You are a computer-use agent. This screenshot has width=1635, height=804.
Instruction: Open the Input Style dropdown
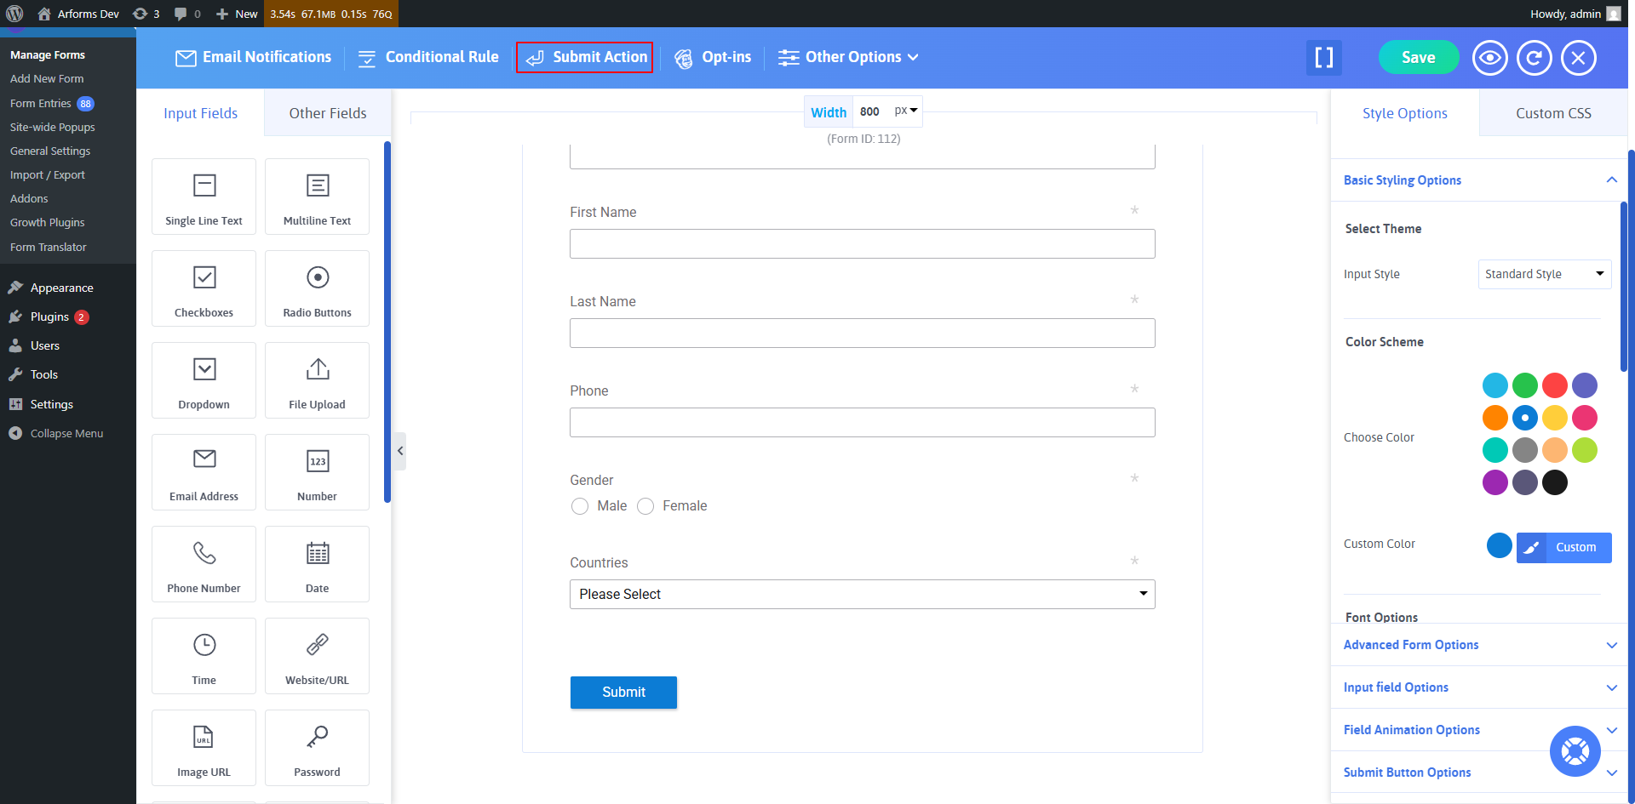tap(1545, 274)
